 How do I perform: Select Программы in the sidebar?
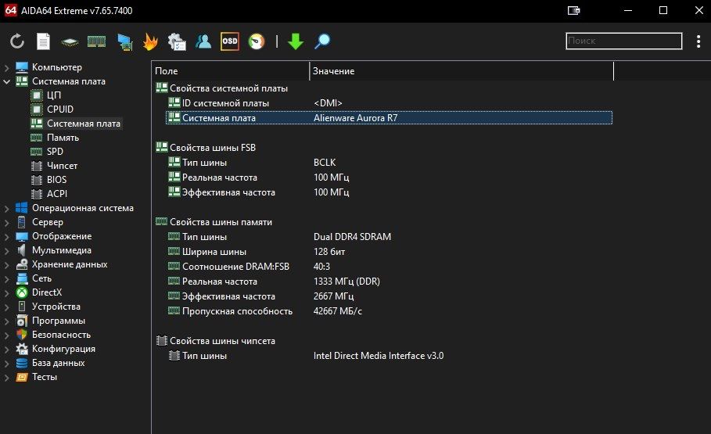(59, 321)
